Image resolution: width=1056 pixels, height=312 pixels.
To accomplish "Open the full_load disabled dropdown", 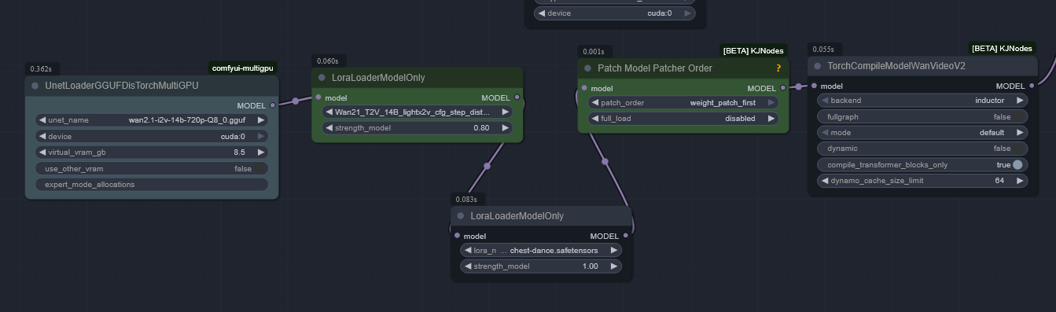I will 684,119.
